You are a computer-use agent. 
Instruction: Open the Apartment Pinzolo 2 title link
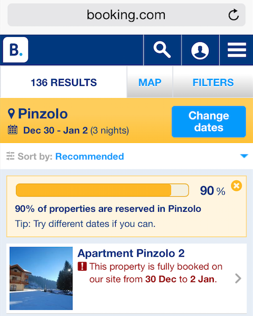pos(131,253)
